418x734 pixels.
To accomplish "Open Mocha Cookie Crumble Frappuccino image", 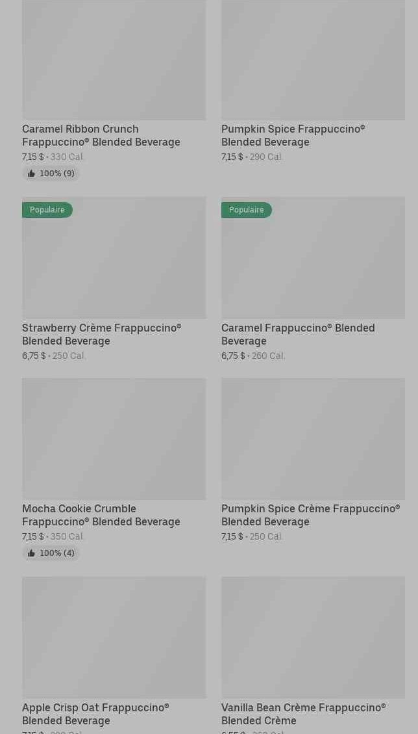I will pyautogui.click(x=114, y=439).
